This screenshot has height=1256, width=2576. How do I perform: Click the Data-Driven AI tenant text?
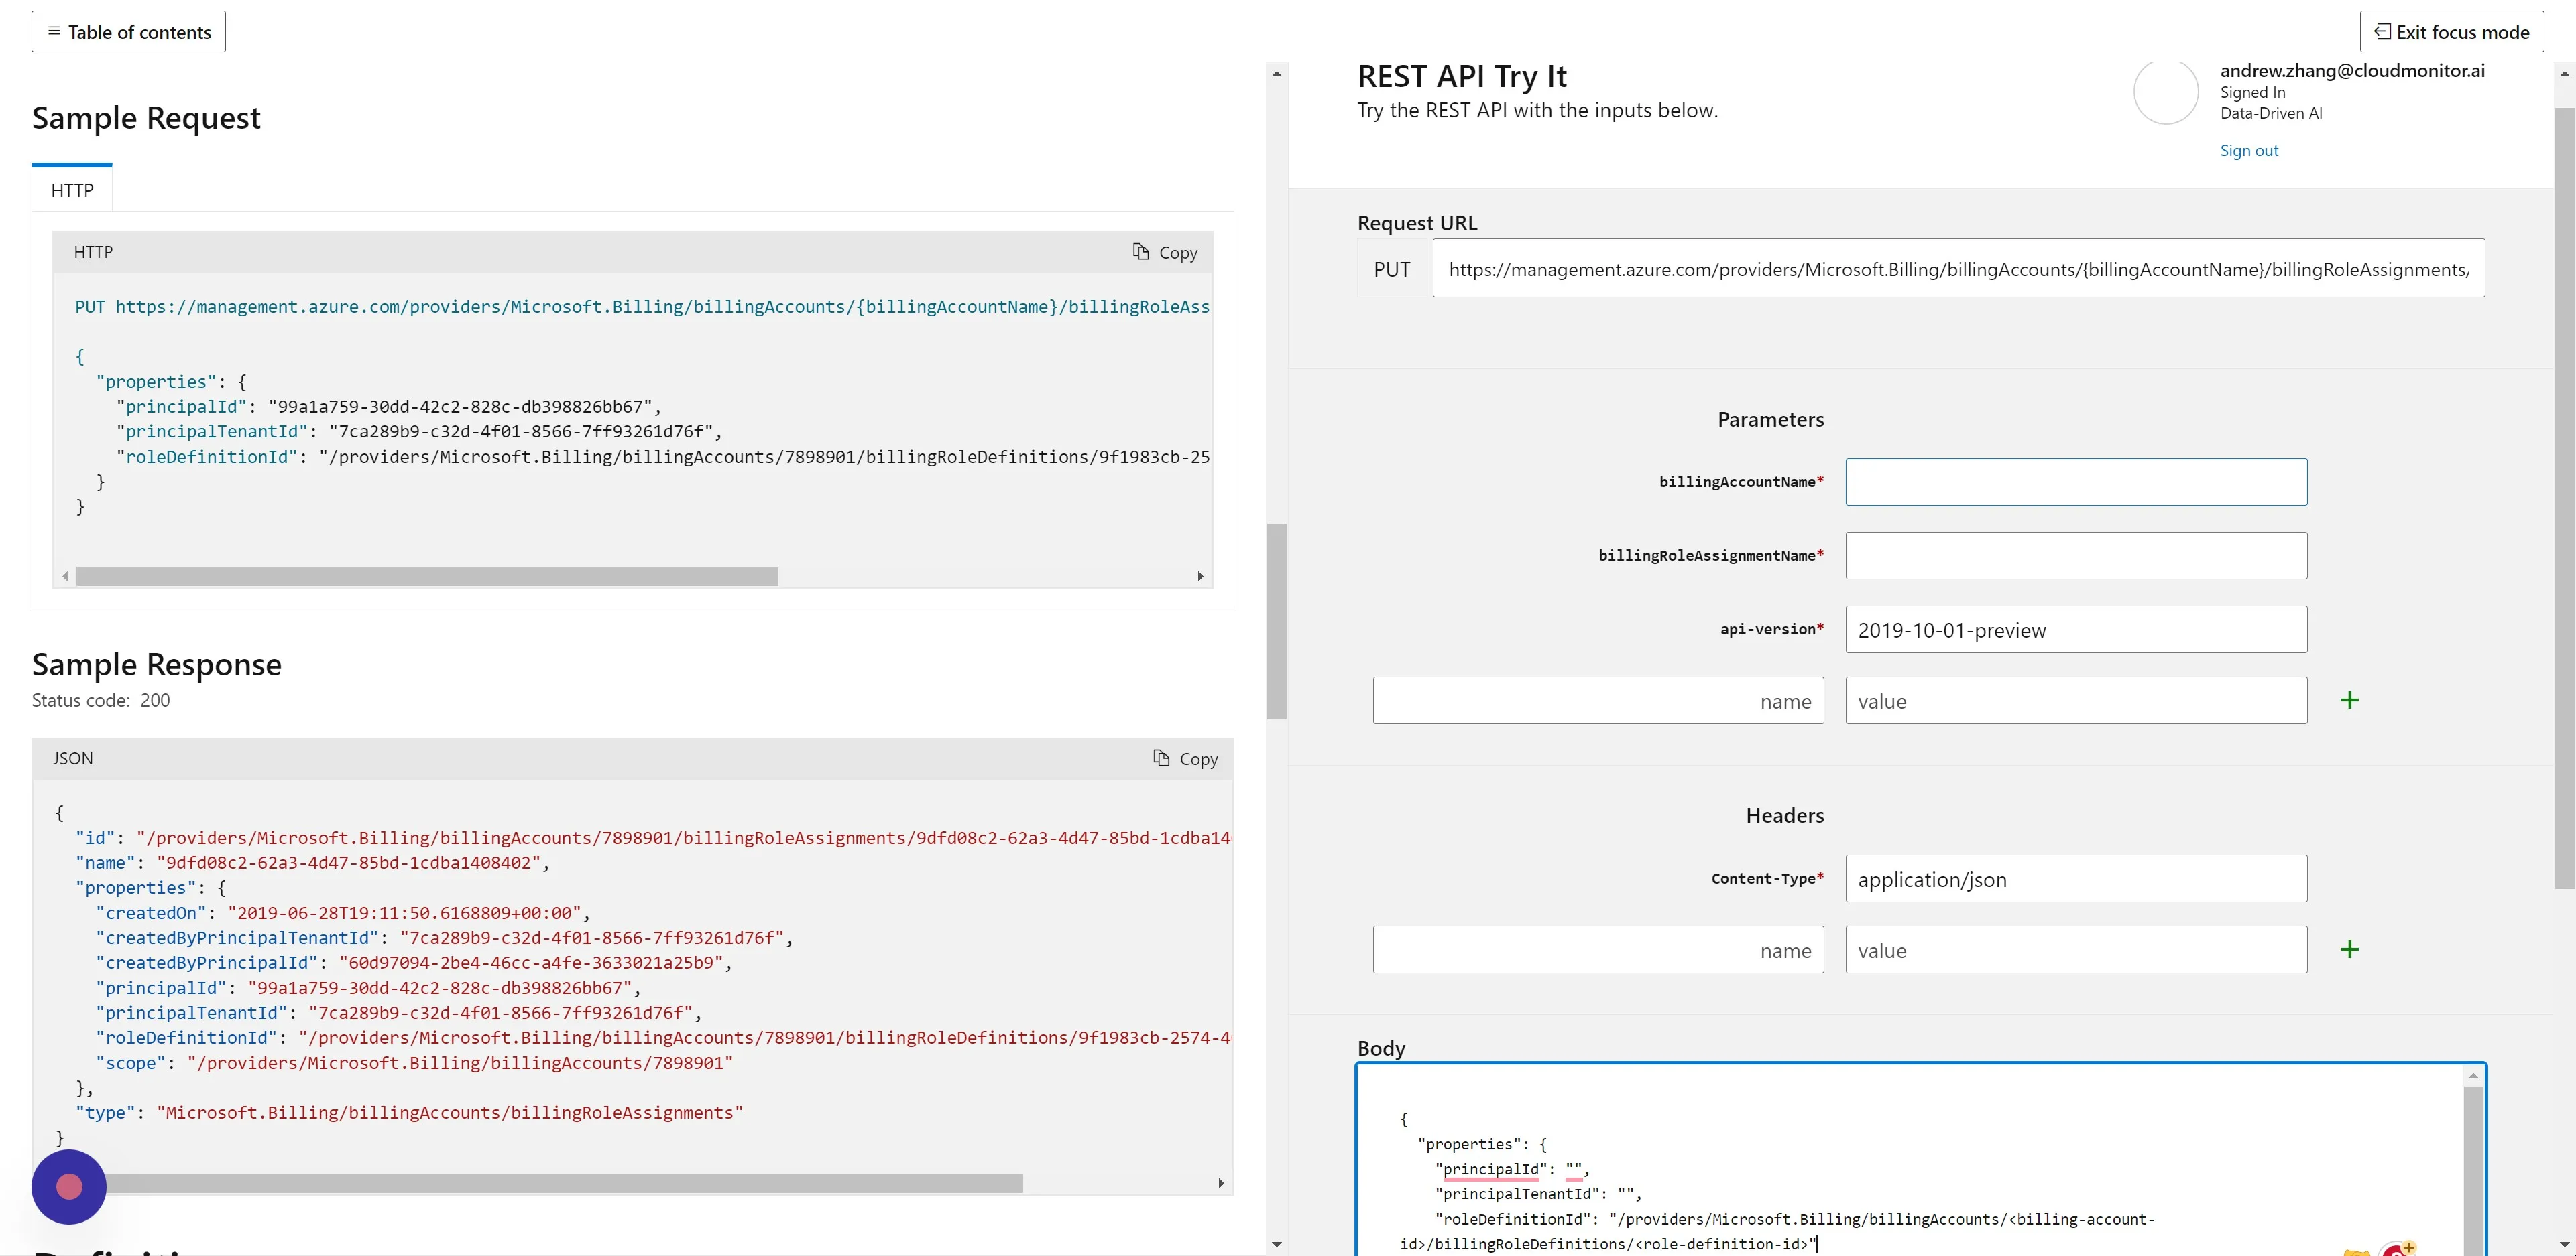coord(2271,114)
